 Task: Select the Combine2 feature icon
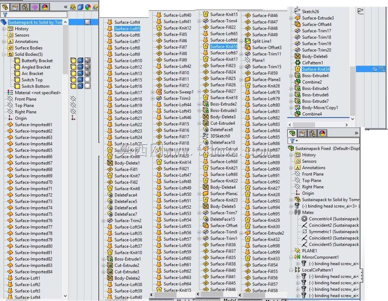click(x=298, y=82)
